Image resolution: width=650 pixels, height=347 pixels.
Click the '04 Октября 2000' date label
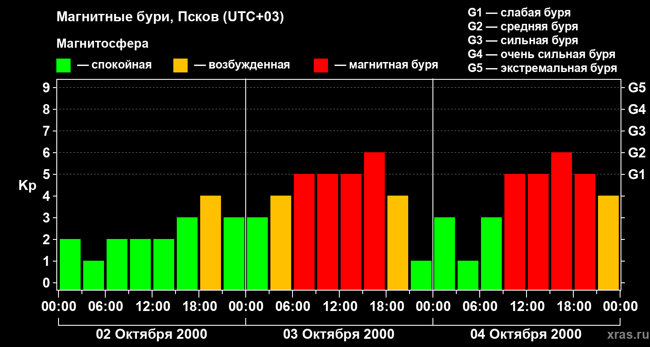[x=526, y=334]
